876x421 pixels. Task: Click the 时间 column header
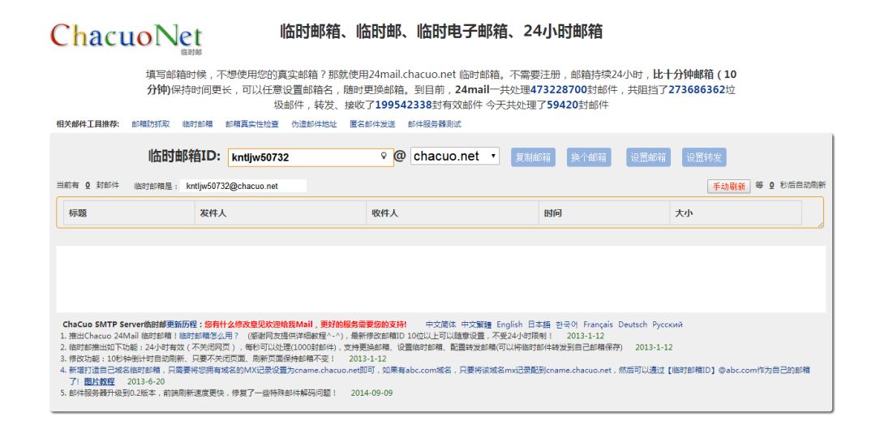604,213
